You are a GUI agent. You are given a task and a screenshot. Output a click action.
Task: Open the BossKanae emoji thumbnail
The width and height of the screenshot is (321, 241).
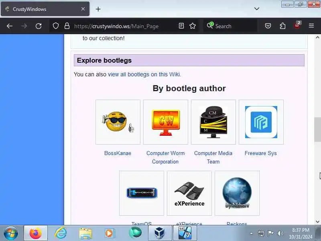click(118, 122)
